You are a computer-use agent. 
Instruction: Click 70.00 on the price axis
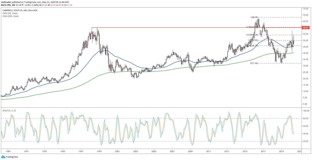click(x=306, y=15)
